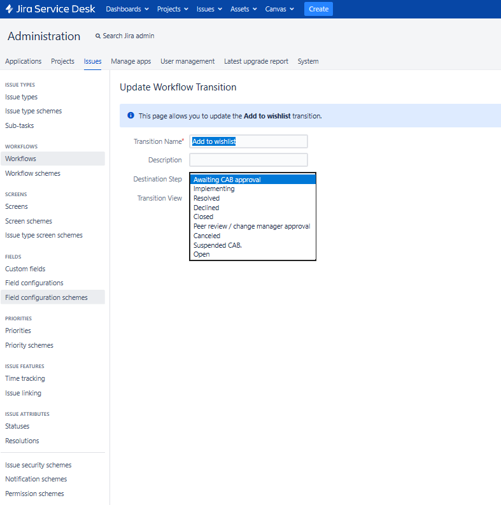The width and height of the screenshot is (501, 505).
Task: Switch to the User management tab
Action: click(x=187, y=61)
